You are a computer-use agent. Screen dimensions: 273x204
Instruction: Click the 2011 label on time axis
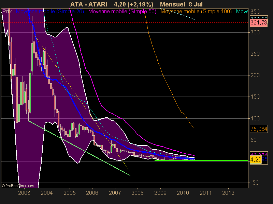(206, 193)
